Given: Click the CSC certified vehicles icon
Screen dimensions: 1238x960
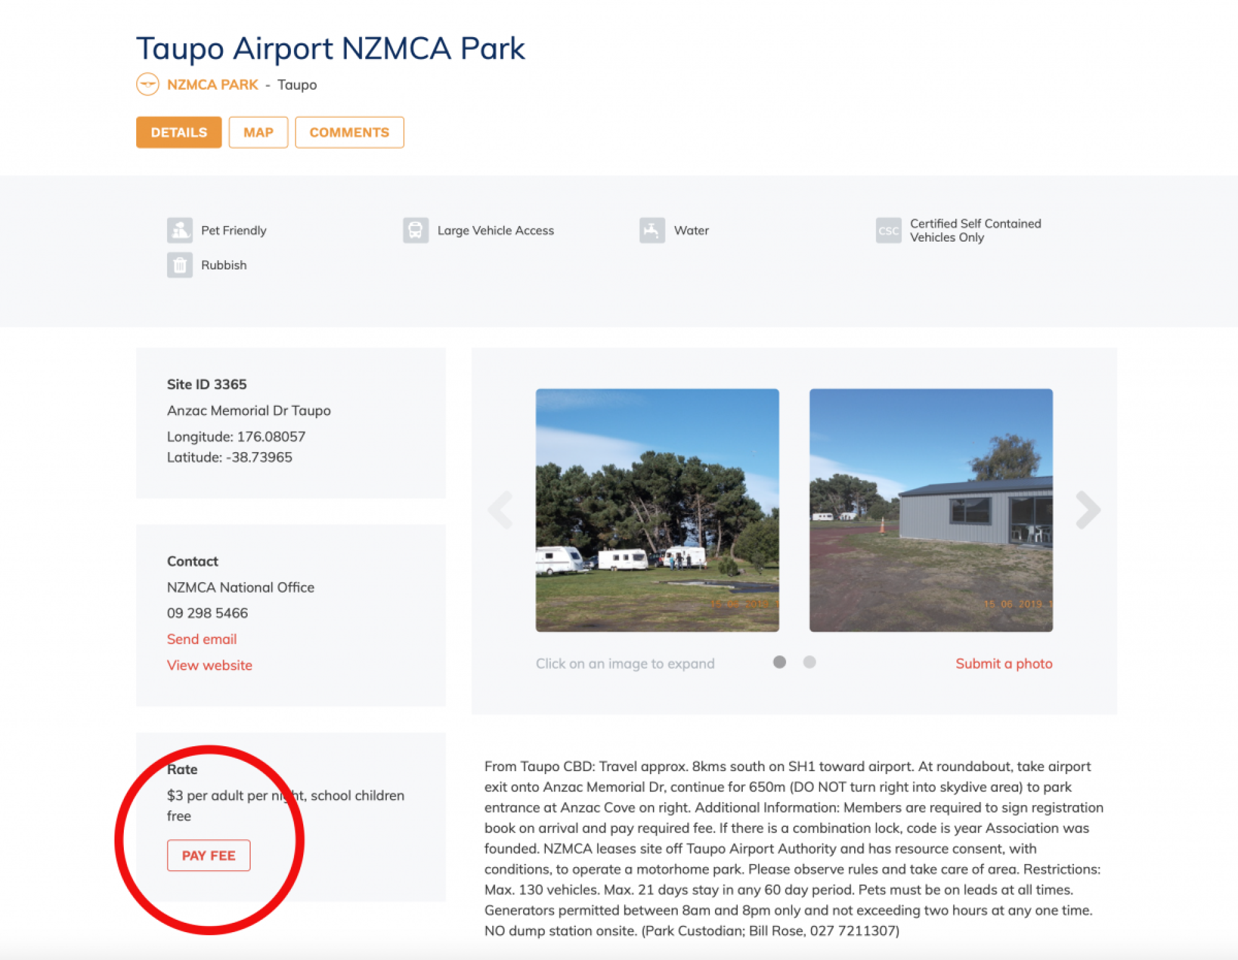Looking at the screenshot, I should click(x=889, y=230).
